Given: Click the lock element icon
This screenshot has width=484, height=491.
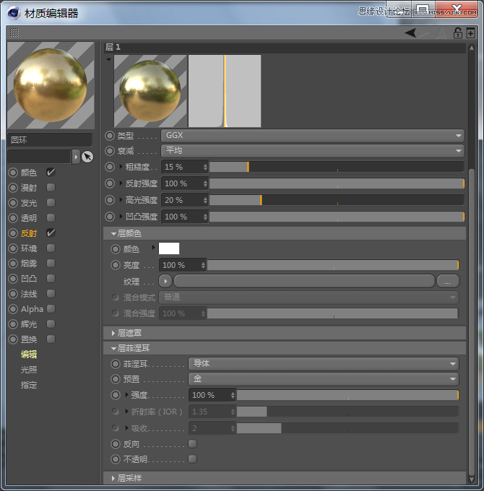Looking at the screenshot, I should [457, 32].
